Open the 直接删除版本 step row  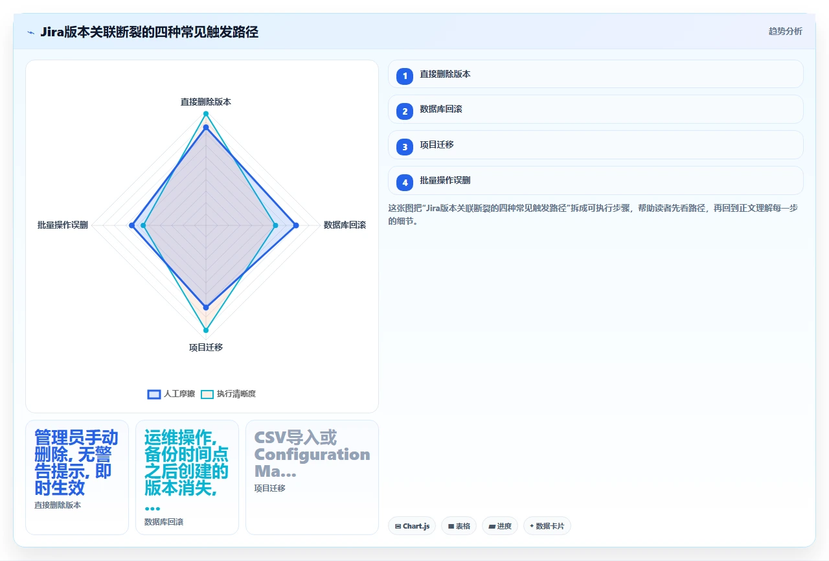click(x=595, y=74)
